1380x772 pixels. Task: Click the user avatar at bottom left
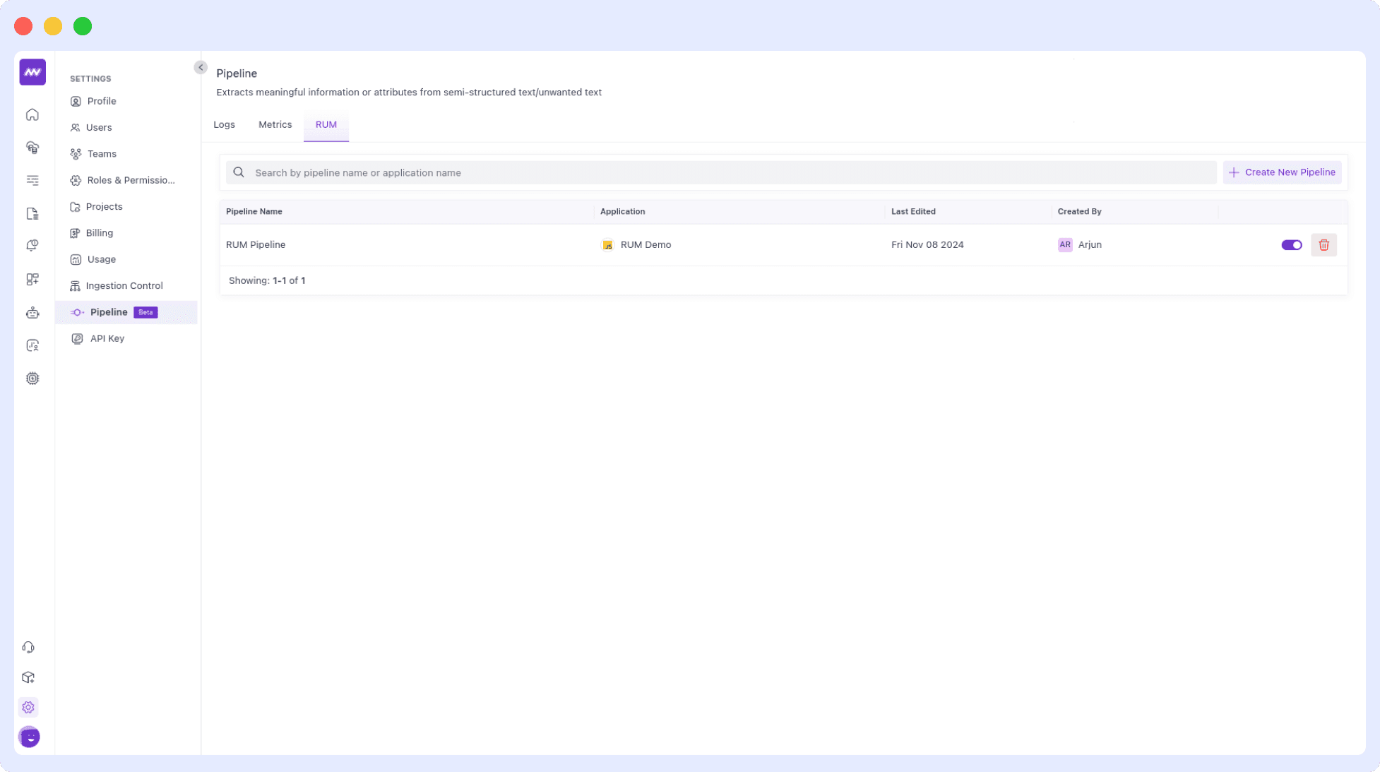click(30, 737)
